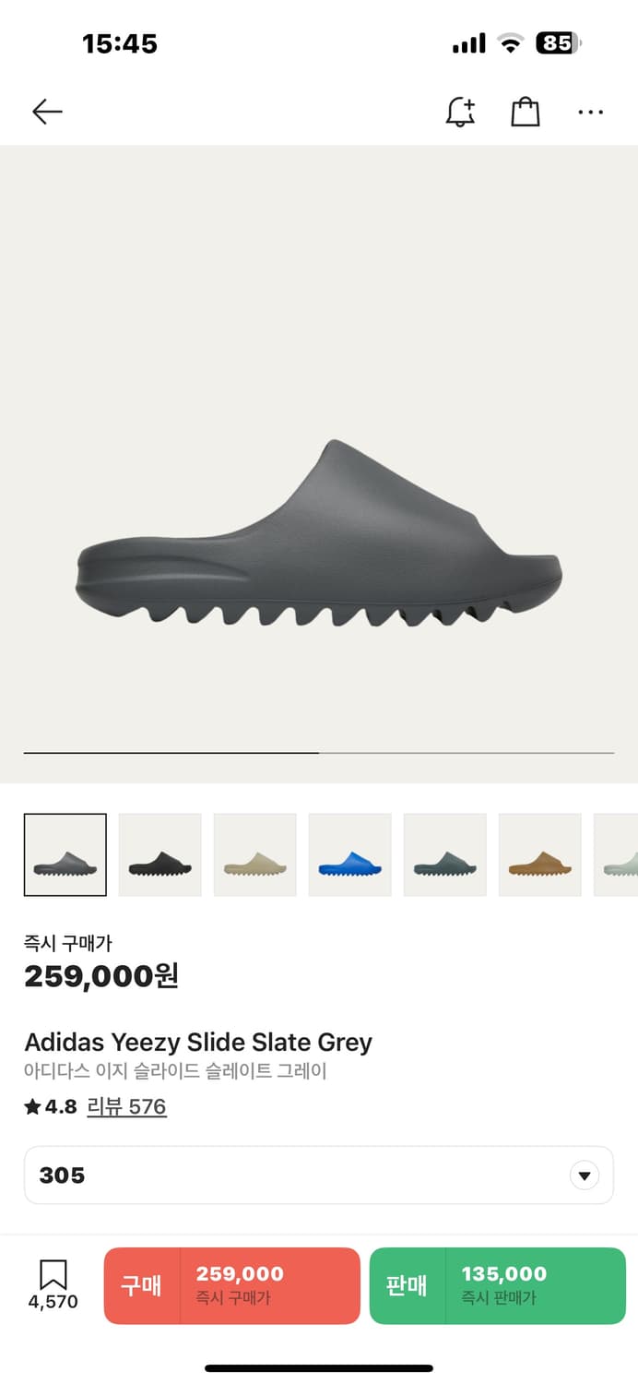Screen dimensions: 638x1384
Task: Select the partially visible pale green thumbnail
Action: tap(616, 855)
